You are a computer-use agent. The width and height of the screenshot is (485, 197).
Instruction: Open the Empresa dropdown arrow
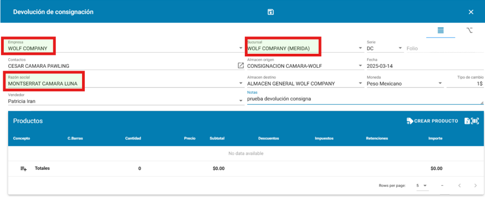click(241, 48)
